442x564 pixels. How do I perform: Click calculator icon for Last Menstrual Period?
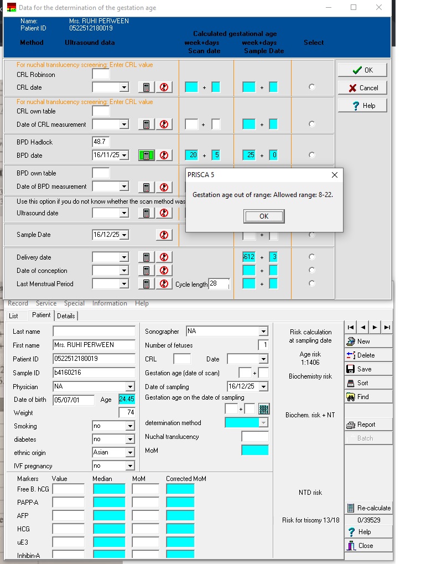pyautogui.click(x=145, y=284)
